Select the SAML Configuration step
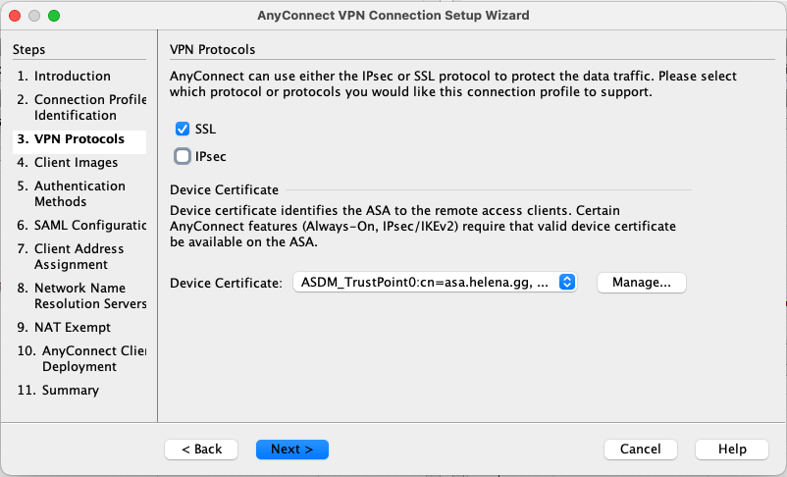The width and height of the screenshot is (787, 477). tap(82, 226)
